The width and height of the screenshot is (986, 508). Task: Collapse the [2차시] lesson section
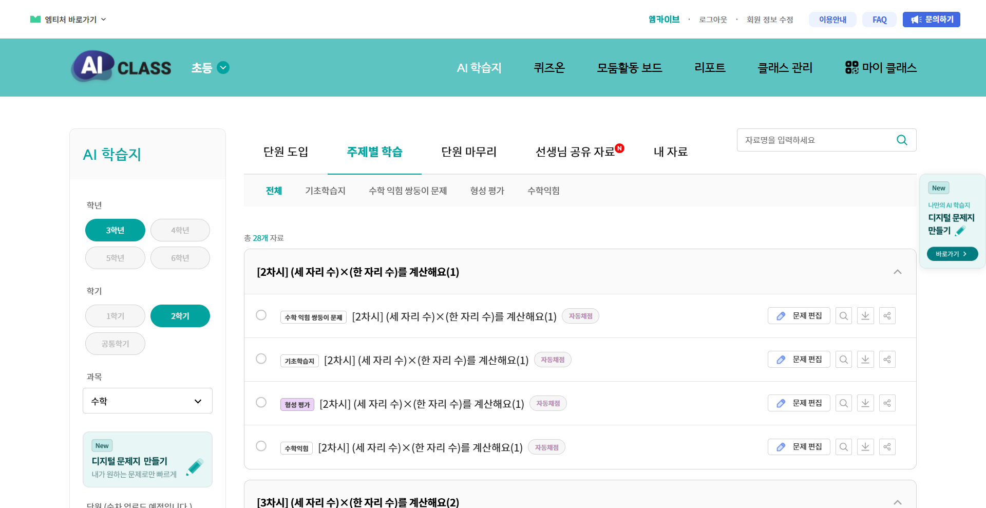click(x=897, y=272)
